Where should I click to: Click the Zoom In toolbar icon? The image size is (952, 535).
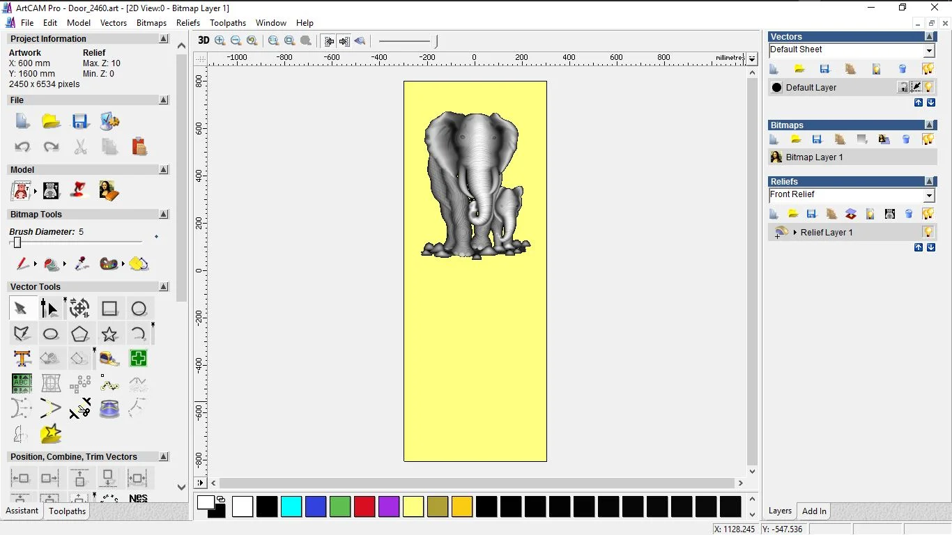click(220, 40)
